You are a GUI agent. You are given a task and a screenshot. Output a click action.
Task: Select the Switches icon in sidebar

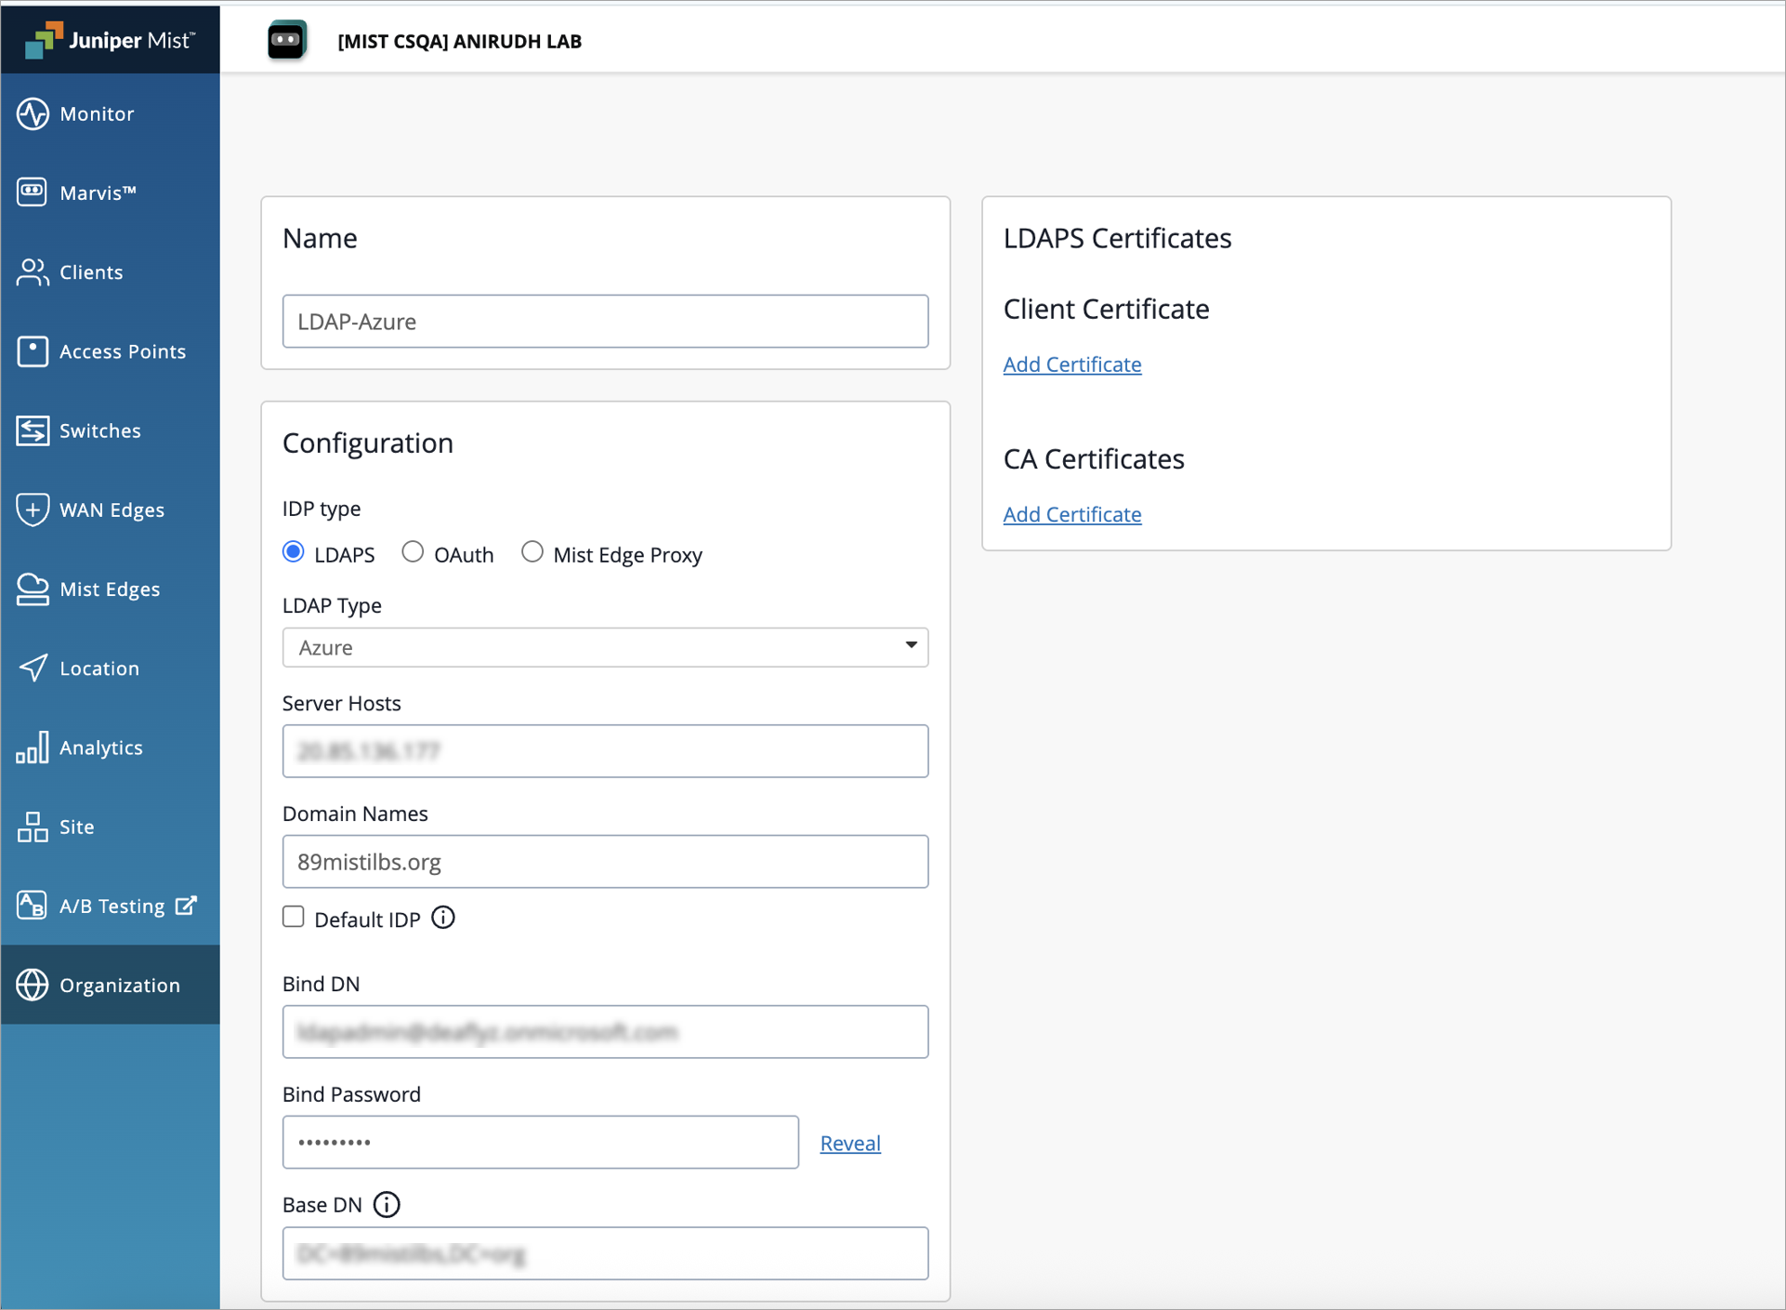click(x=33, y=430)
